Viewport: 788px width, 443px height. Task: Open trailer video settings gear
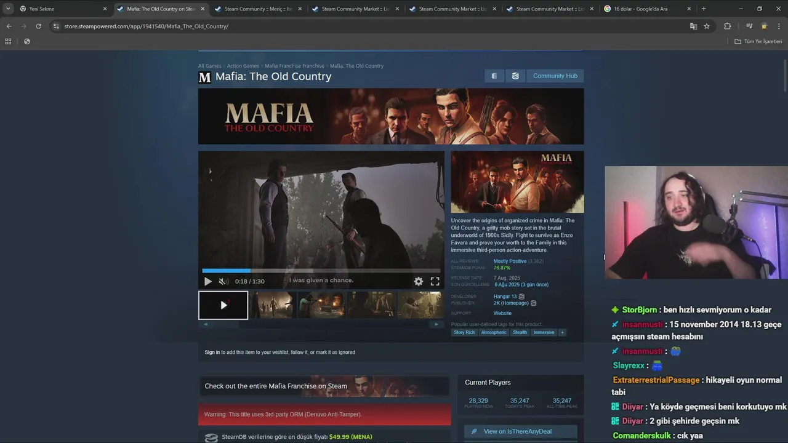[x=419, y=281]
